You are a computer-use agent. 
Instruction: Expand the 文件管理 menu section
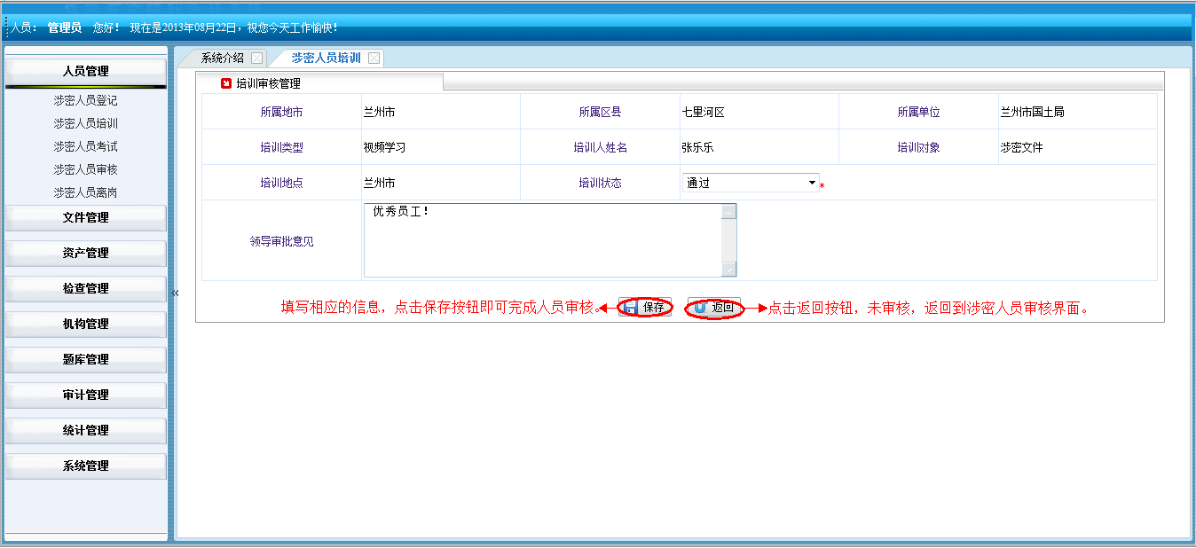(x=86, y=218)
